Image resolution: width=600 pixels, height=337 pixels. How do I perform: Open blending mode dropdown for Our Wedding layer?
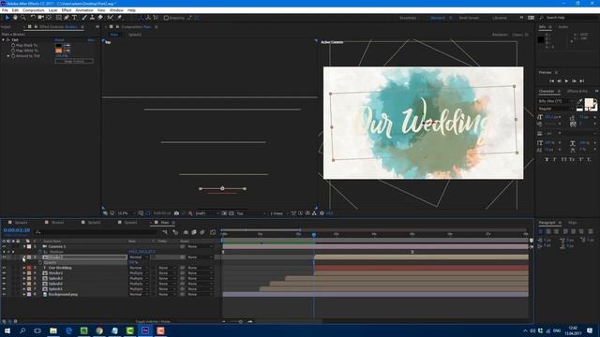click(x=139, y=268)
